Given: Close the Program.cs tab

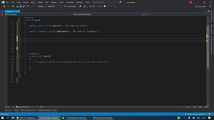Looking at the screenshot, I should pyautogui.click(x=19, y=11).
